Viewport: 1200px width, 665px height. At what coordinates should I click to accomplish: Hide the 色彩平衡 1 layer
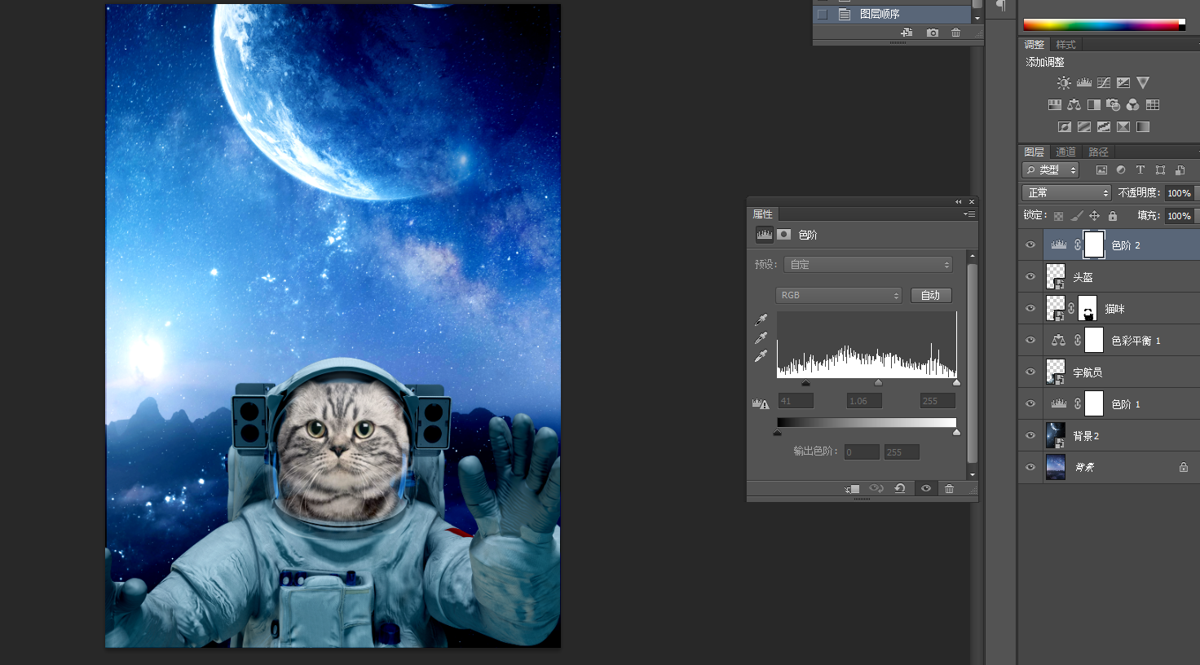1030,341
